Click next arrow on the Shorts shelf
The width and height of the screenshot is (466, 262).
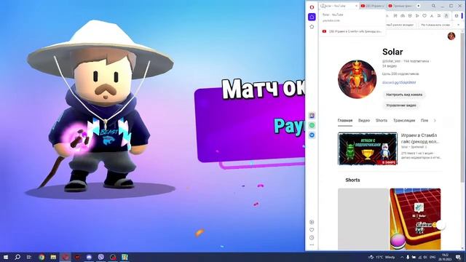(x=441, y=226)
